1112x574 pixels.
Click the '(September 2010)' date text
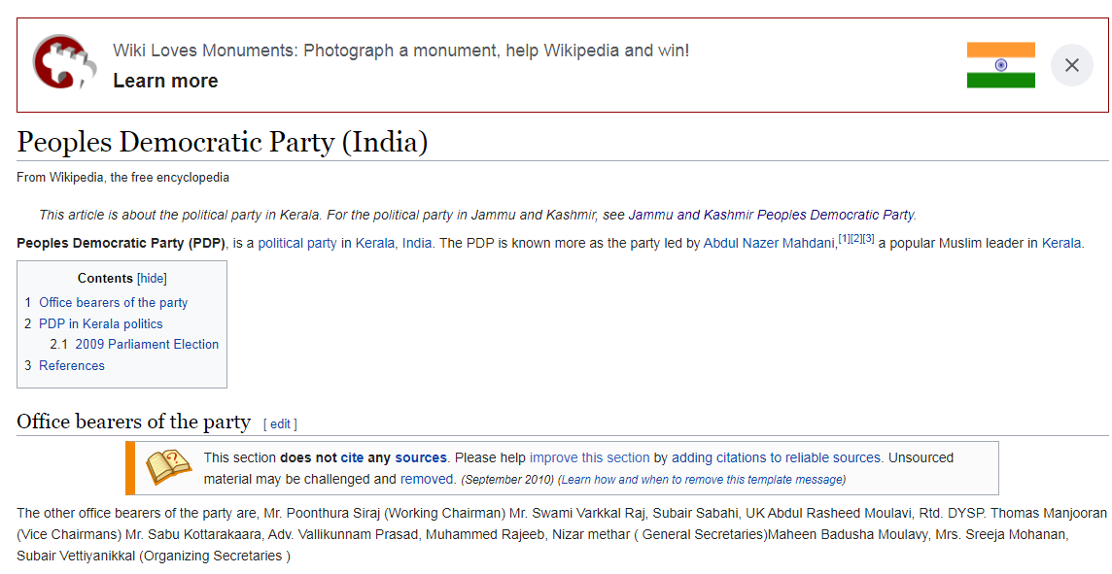pos(507,480)
